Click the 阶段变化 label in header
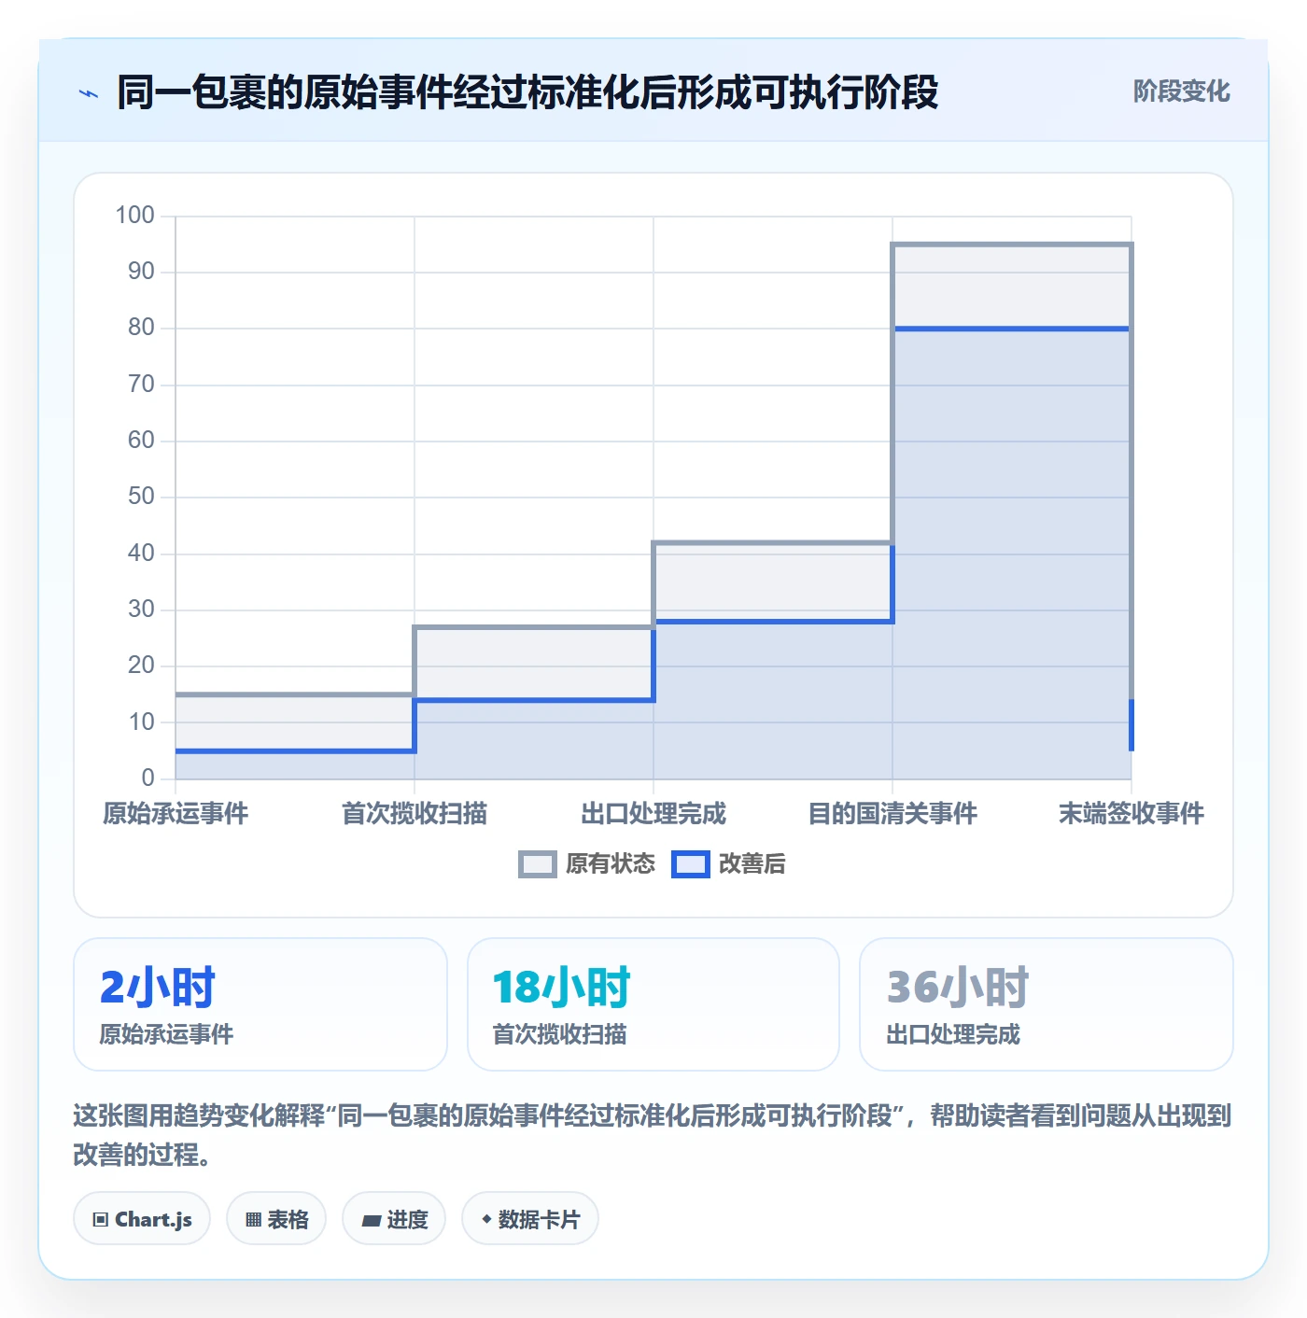The height and width of the screenshot is (1318, 1307). 1181,91
